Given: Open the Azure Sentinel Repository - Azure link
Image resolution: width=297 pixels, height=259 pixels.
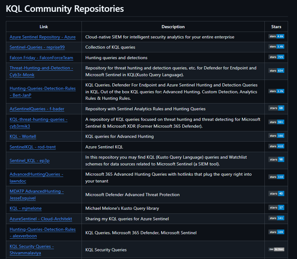Looking at the screenshot, I should (x=42, y=37).
